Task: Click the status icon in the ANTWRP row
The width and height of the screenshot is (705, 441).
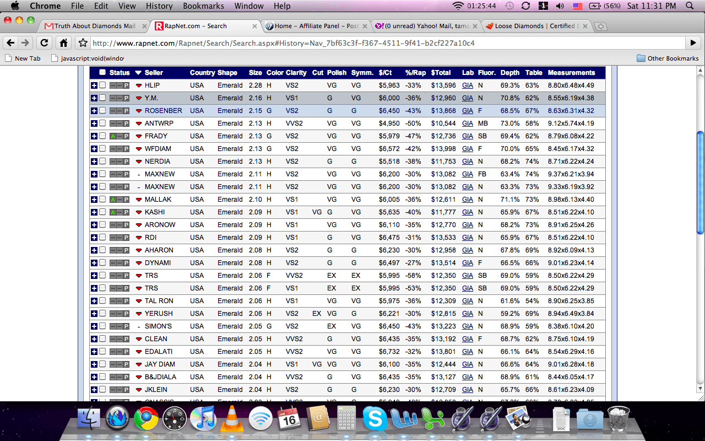Action: coord(120,123)
